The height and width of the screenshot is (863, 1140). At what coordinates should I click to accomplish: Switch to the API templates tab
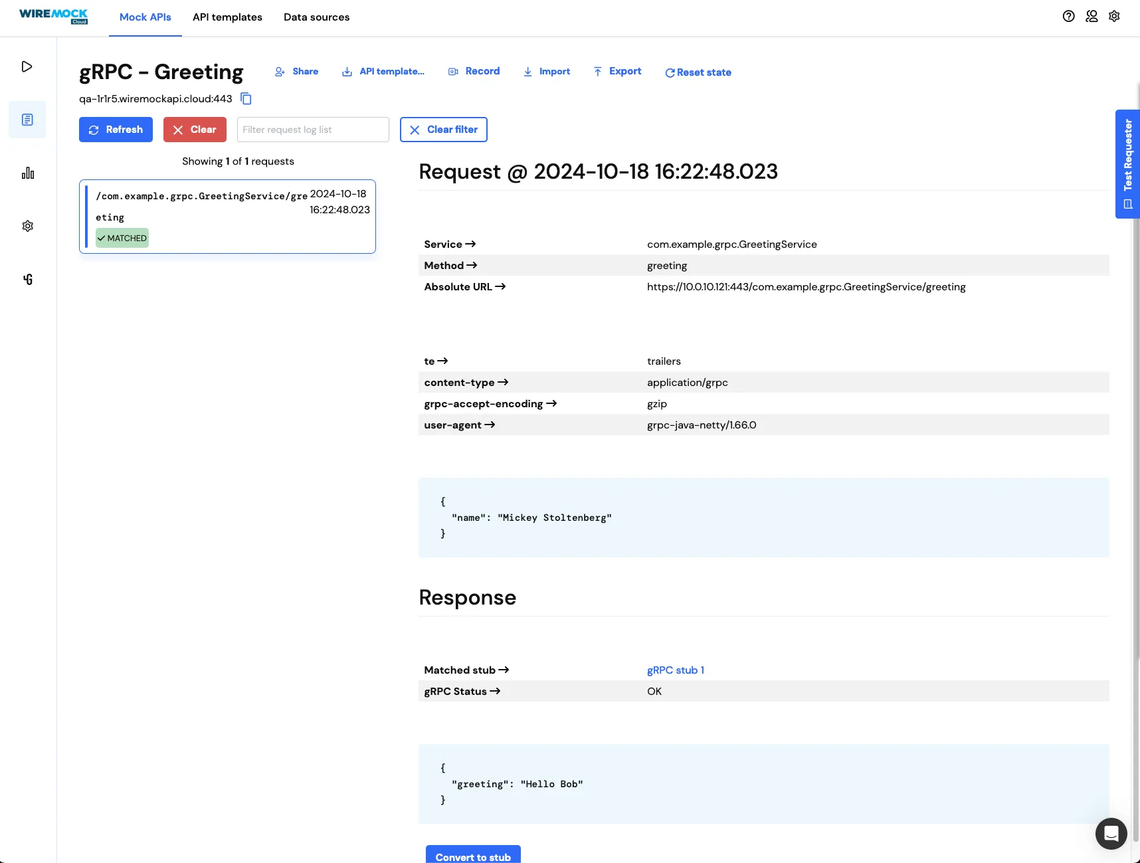tap(227, 17)
